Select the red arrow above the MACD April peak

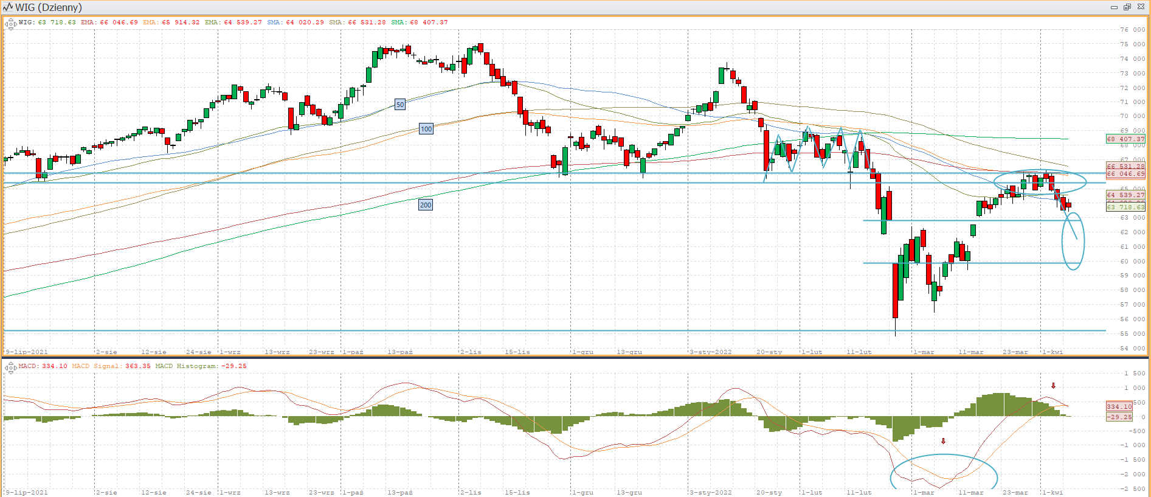pyautogui.click(x=1054, y=386)
